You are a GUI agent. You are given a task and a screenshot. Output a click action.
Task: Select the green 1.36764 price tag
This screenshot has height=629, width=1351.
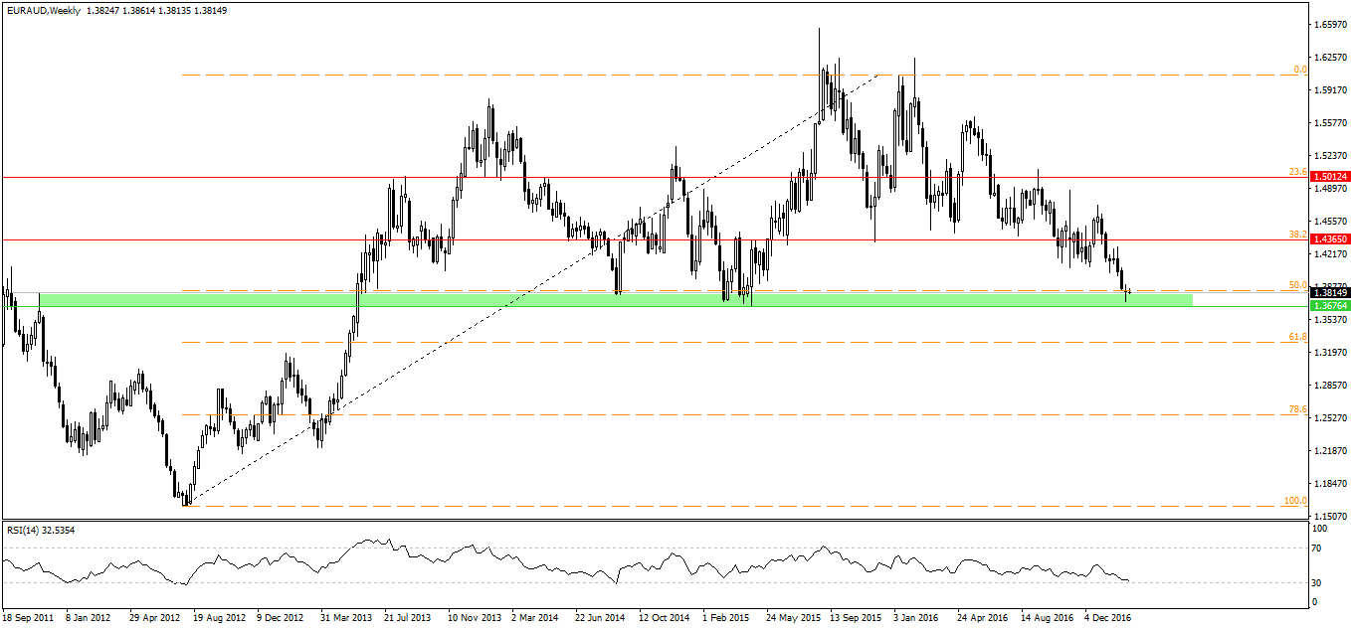pyautogui.click(x=1329, y=306)
